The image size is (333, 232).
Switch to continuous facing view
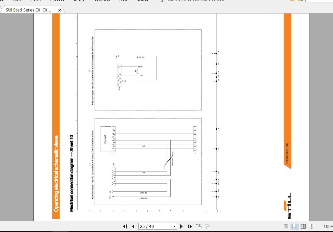[312, 227]
